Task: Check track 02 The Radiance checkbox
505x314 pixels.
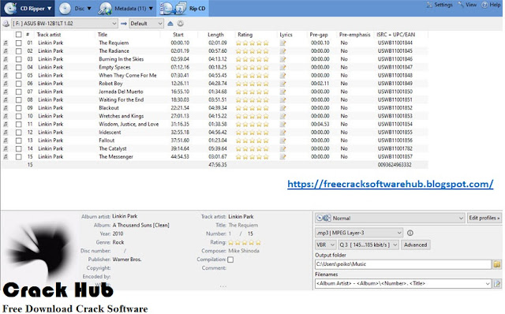Action: coord(19,50)
